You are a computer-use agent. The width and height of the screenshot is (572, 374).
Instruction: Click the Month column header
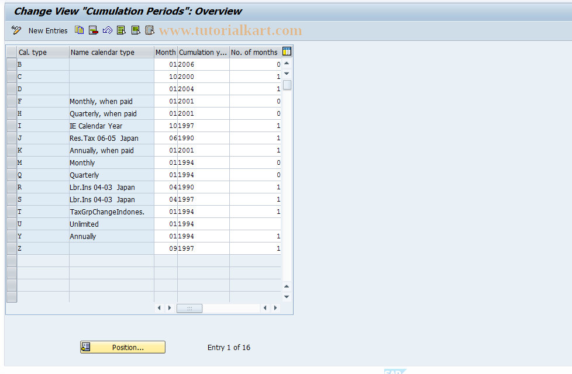[166, 52]
